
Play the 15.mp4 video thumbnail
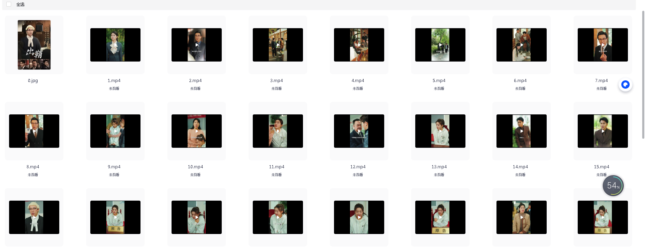[603, 131]
